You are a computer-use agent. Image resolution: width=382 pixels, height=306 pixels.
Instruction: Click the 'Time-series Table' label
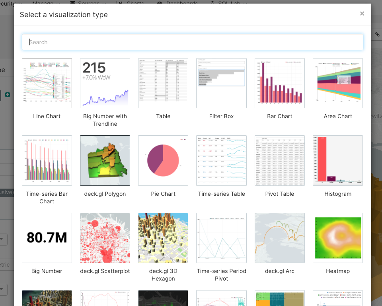[221, 194]
